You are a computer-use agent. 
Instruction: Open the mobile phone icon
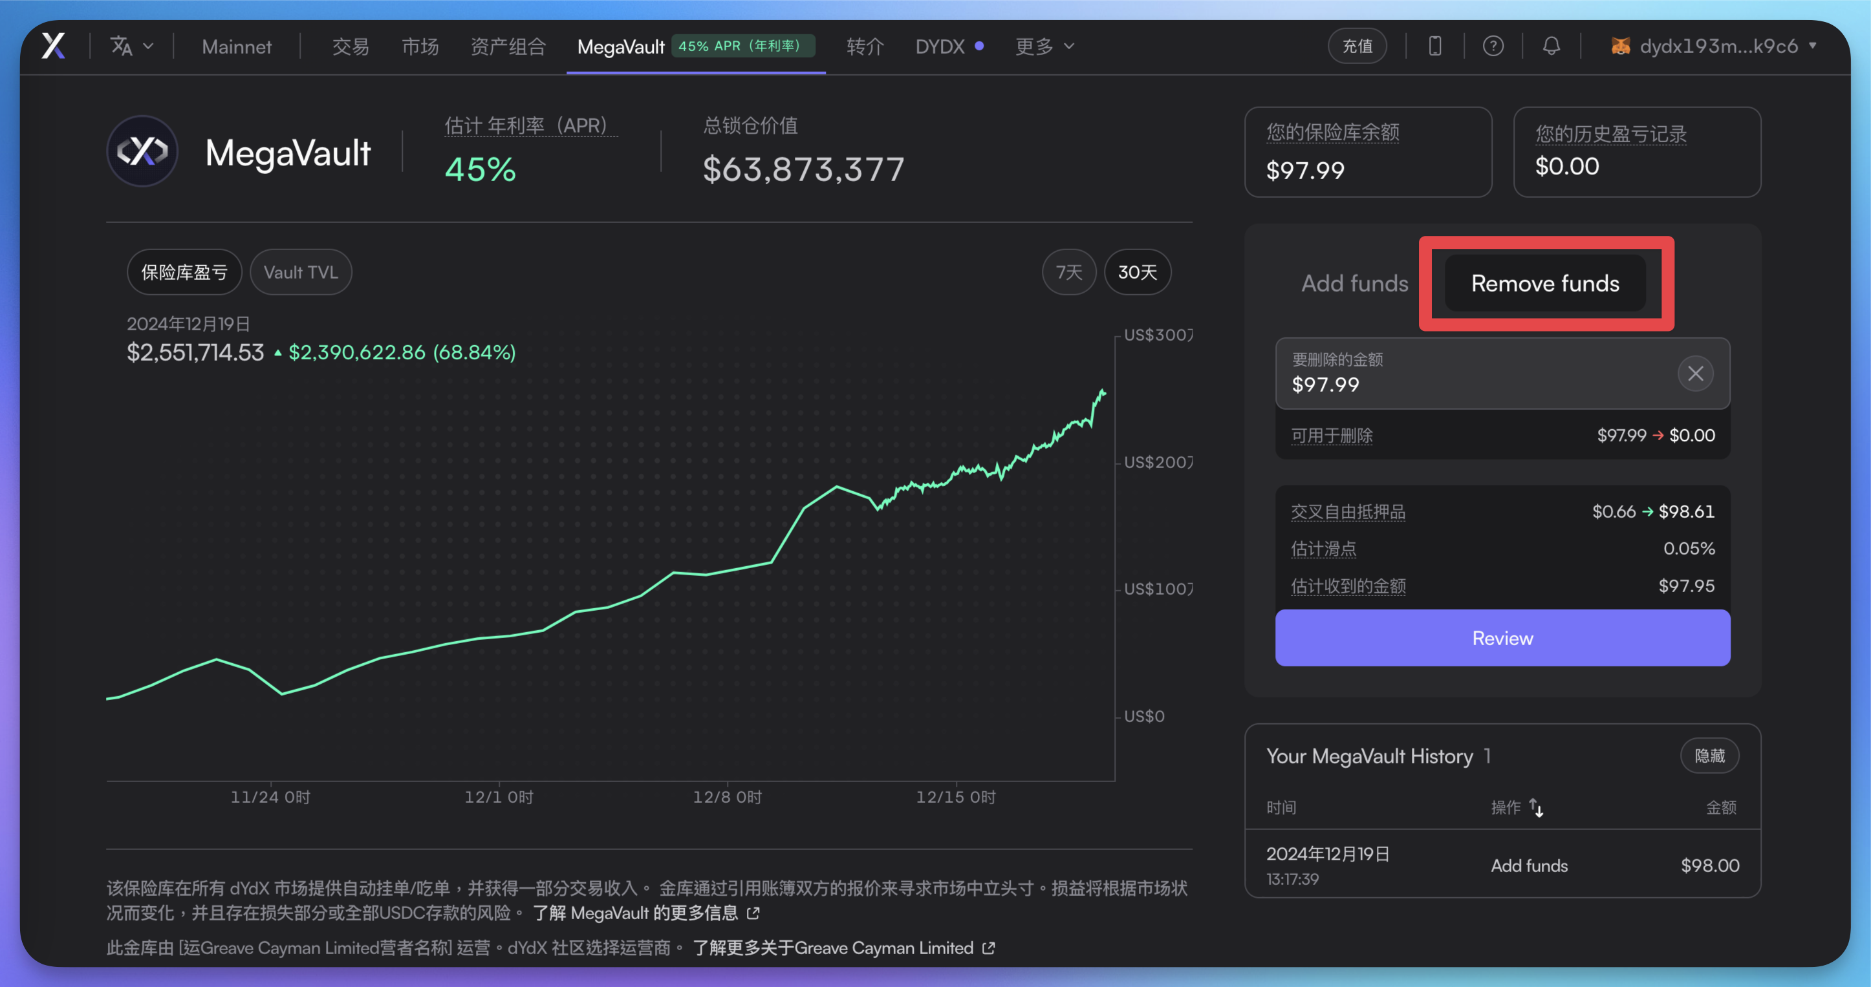pos(1435,46)
